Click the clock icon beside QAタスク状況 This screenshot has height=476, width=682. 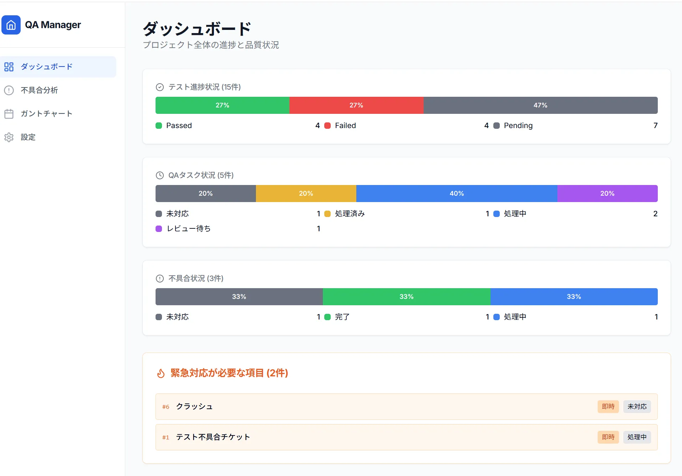point(160,175)
